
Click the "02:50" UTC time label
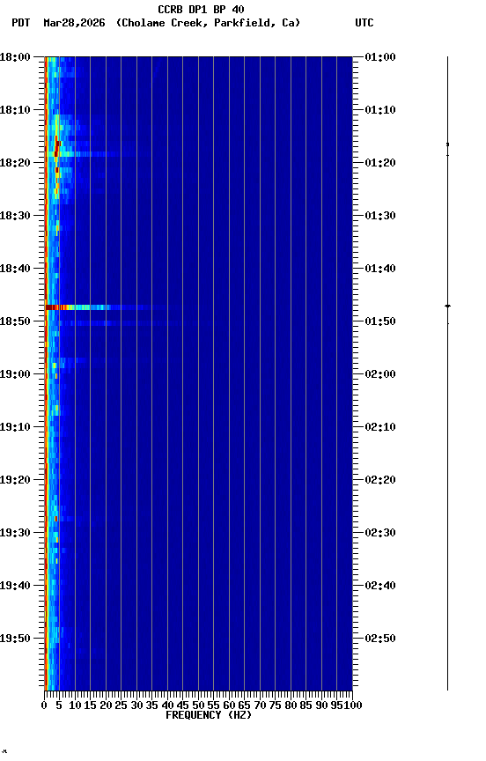click(x=380, y=639)
